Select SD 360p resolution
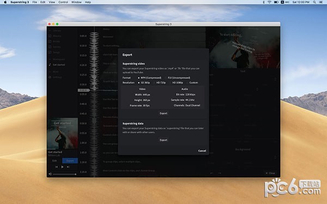This screenshot has height=204, width=327. 144,83
